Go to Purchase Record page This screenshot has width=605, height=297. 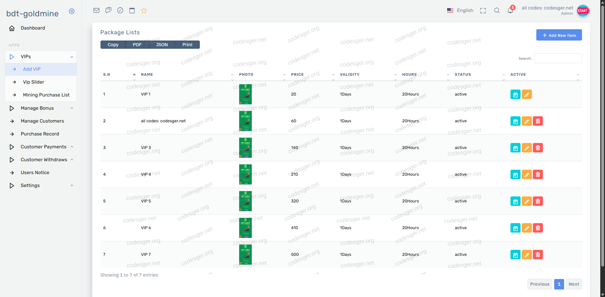pos(40,134)
